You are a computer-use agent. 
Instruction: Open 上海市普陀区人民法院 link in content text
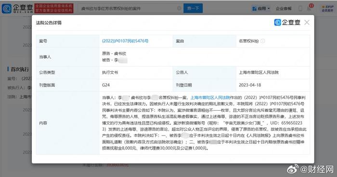(210, 98)
